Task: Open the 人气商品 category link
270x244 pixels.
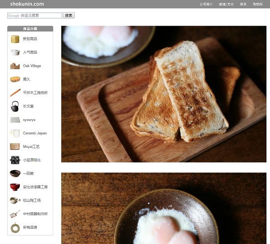Action: 30,52
